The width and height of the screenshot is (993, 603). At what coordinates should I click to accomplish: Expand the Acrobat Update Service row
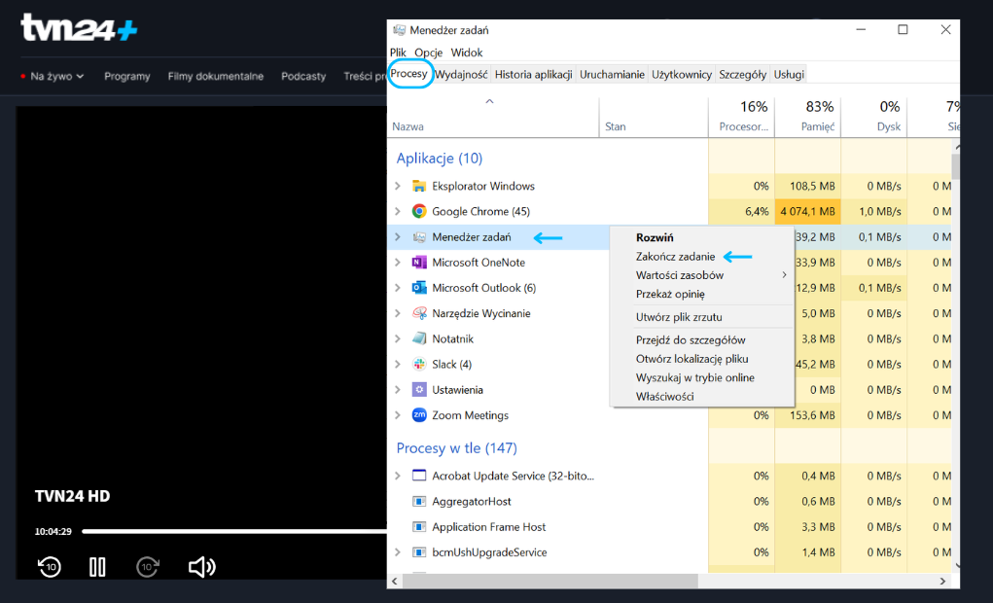point(398,476)
